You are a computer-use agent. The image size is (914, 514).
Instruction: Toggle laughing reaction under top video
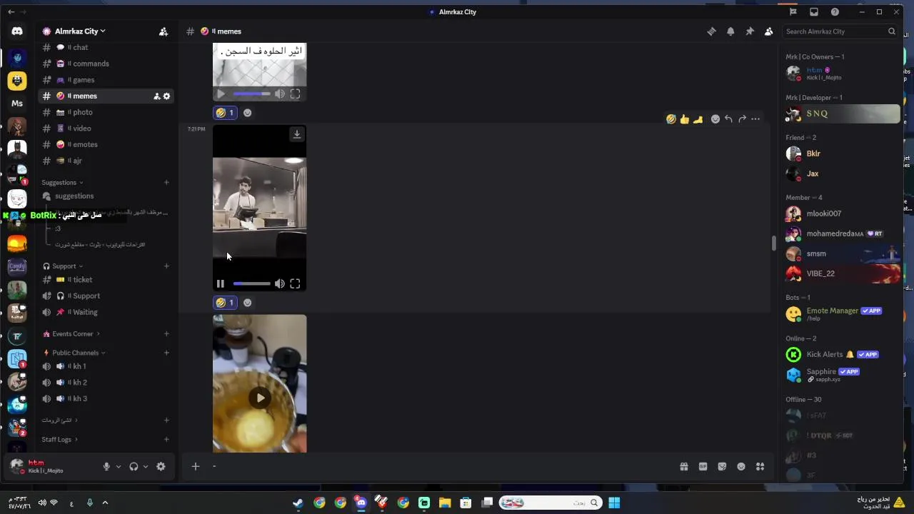click(x=225, y=113)
